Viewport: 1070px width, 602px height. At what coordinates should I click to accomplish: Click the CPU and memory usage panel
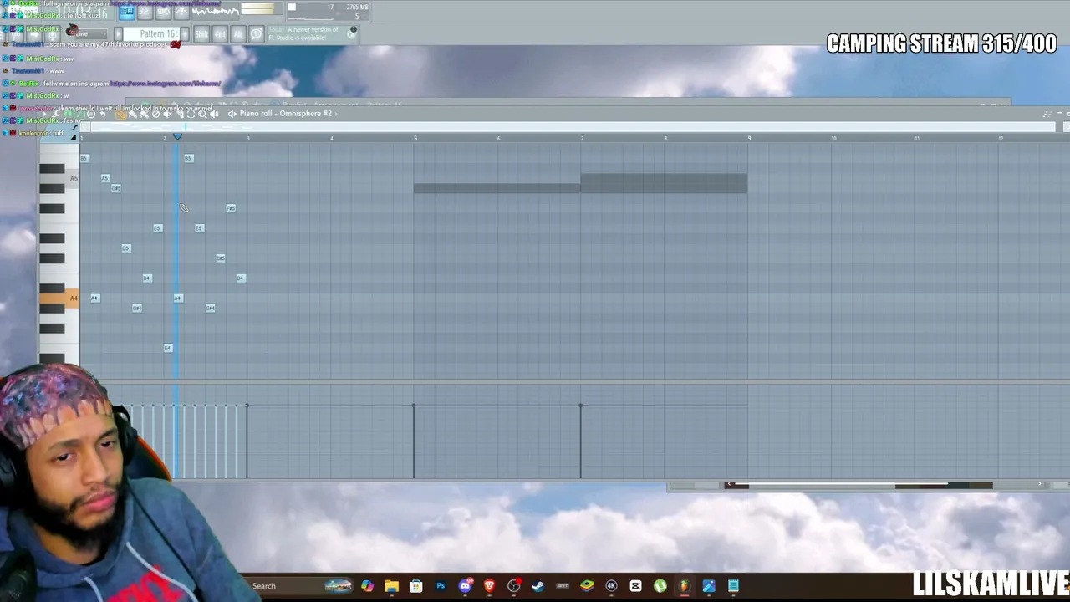pyautogui.click(x=326, y=11)
